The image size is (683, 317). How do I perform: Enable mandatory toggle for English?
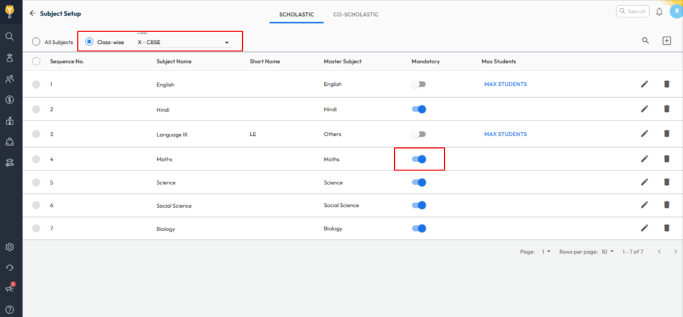click(x=419, y=85)
